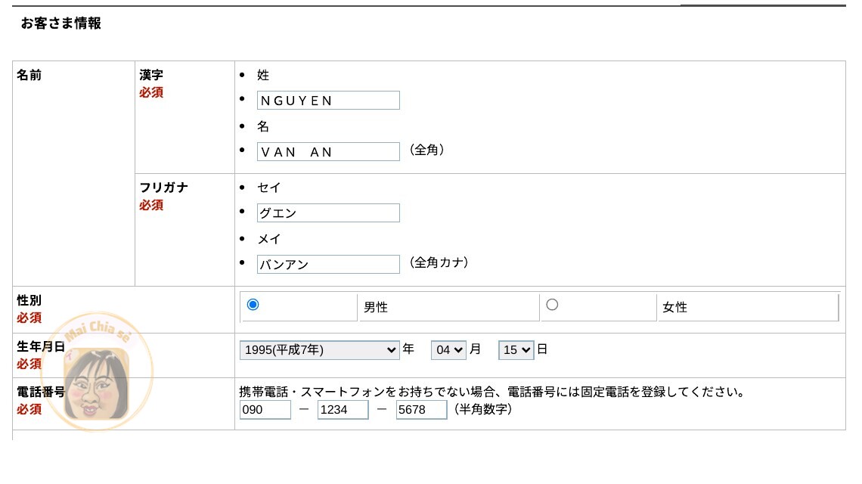Click the 名前 row label
Image resolution: width=862 pixels, height=484 pixels.
29,75
